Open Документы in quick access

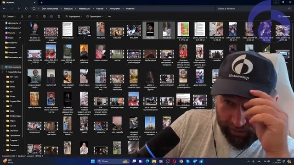point(13,23)
